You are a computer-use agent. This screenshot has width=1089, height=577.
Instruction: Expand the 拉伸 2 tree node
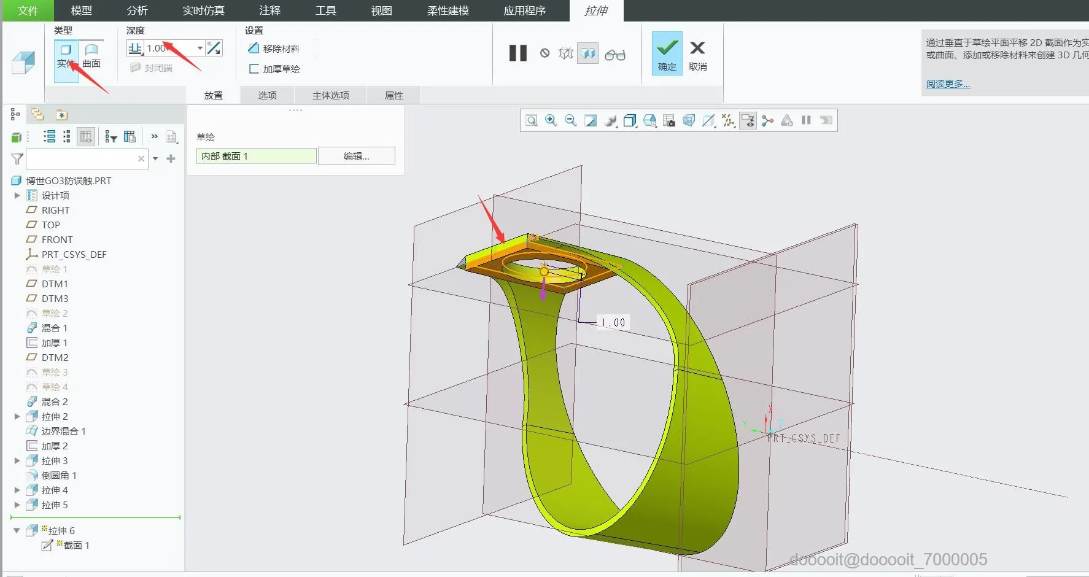pyautogui.click(x=17, y=417)
